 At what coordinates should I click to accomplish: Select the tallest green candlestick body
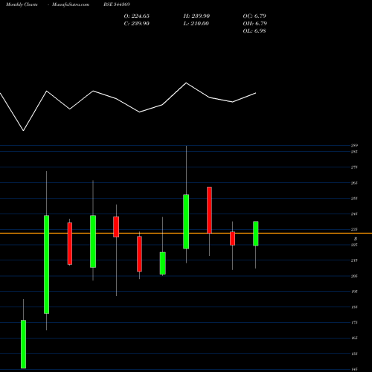(x=46, y=264)
